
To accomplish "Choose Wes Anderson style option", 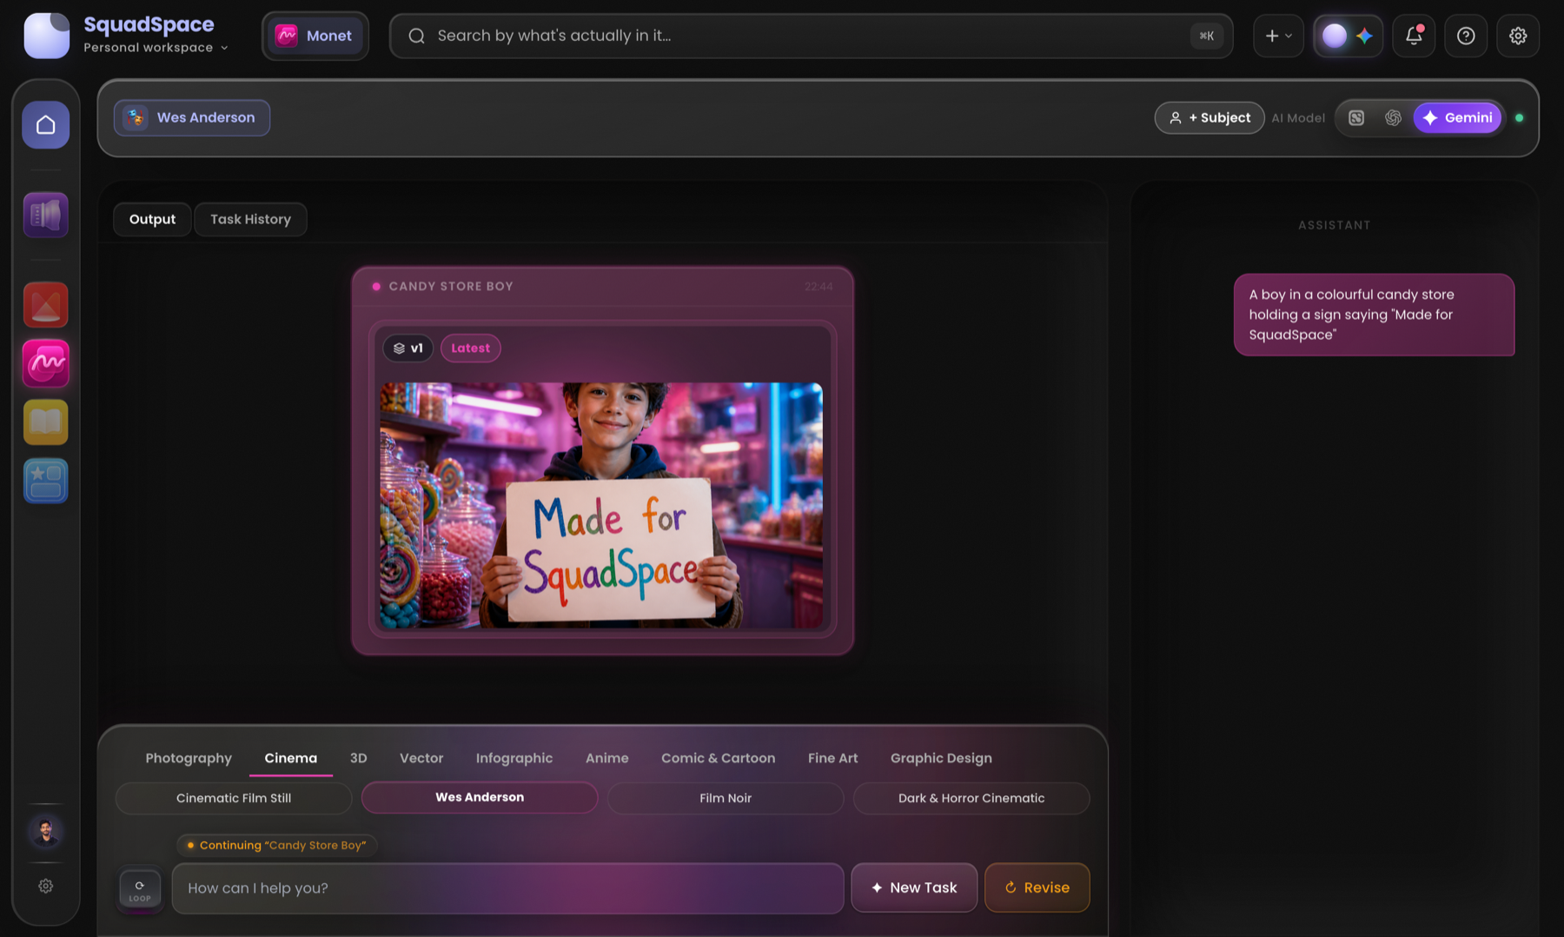I will (x=480, y=798).
